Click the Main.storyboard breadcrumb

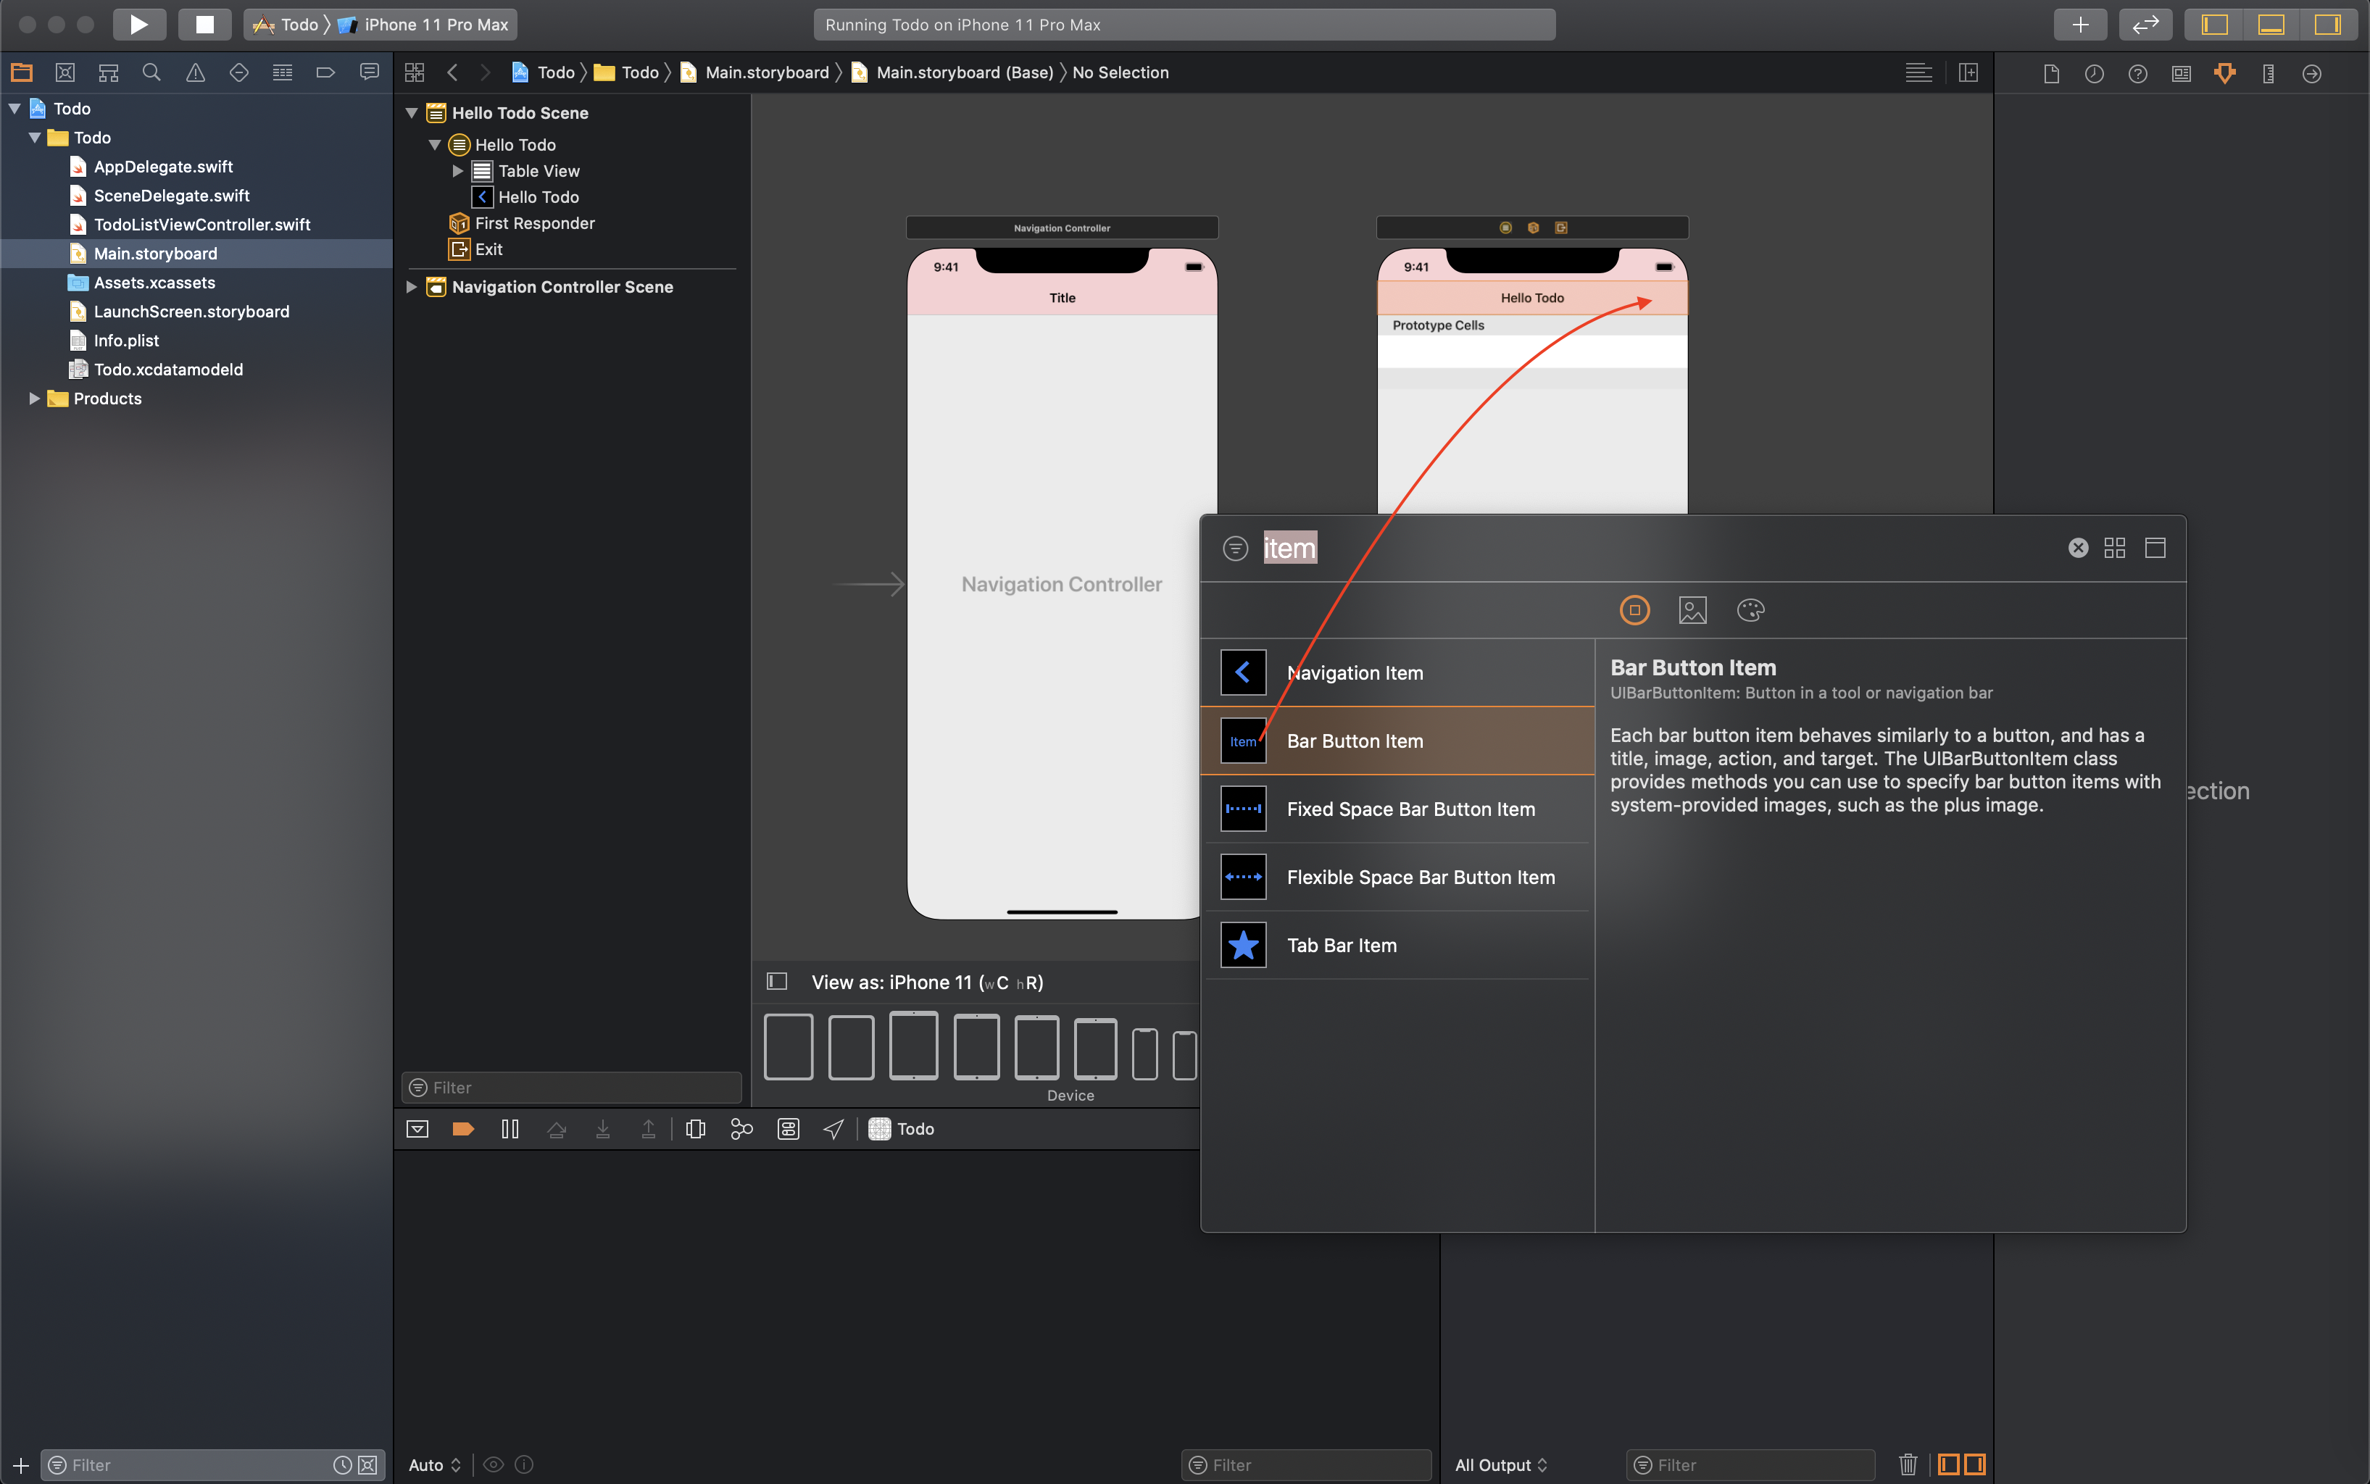766,72
